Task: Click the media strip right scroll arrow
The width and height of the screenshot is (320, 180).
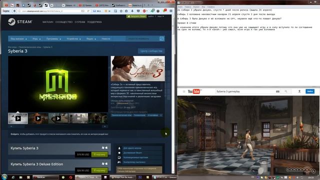Action: point(105,126)
